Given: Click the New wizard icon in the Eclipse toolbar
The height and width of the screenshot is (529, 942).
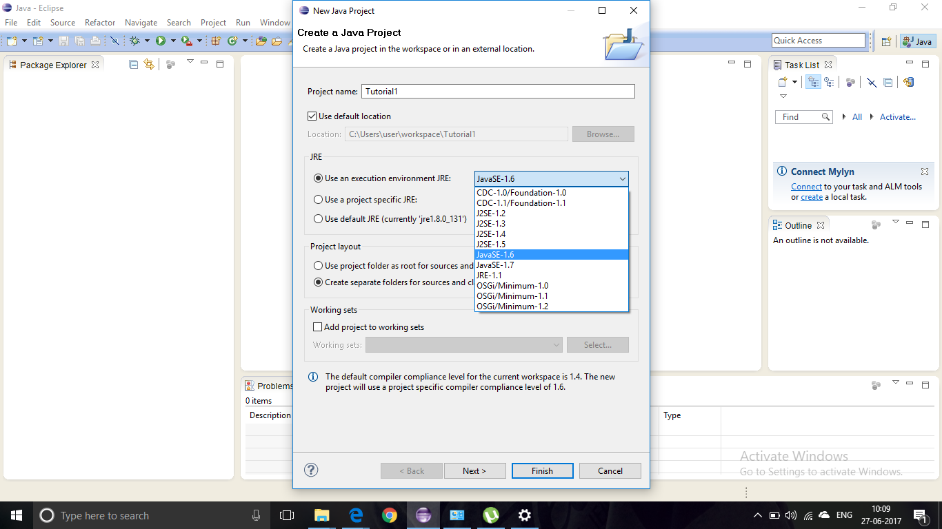Looking at the screenshot, I should point(12,41).
